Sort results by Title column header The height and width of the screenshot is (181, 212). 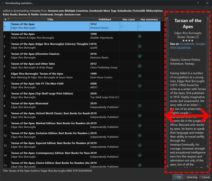[50, 19]
